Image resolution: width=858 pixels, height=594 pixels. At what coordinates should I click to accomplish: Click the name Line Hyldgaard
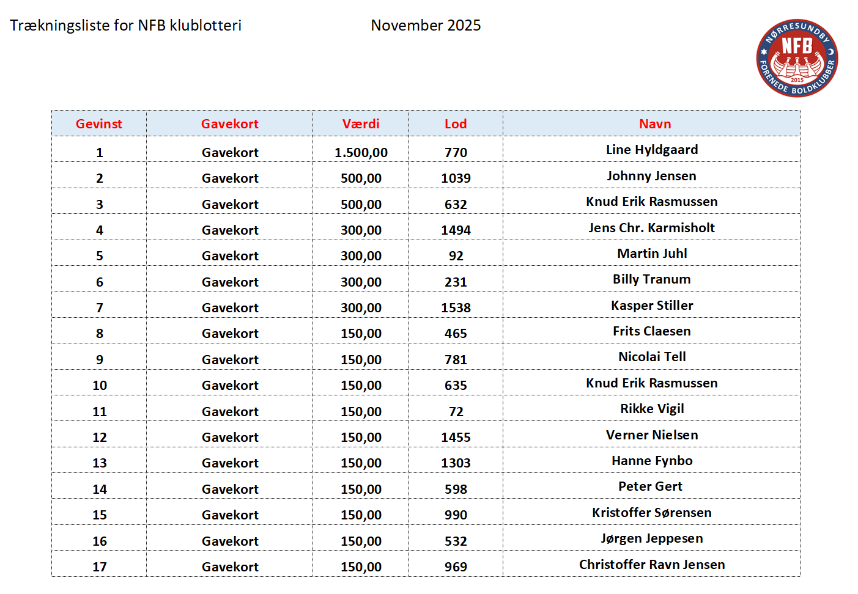coord(652,150)
